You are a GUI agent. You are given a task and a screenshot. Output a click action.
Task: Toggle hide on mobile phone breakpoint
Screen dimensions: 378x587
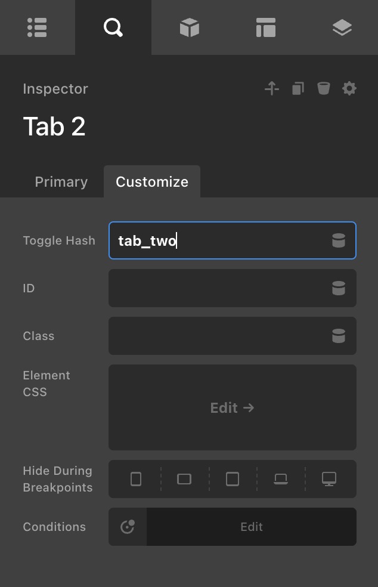[x=136, y=479]
